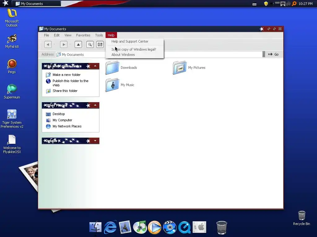Go to My Computer link
The width and height of the screenshot is (317, 237).
click(62, 120)
